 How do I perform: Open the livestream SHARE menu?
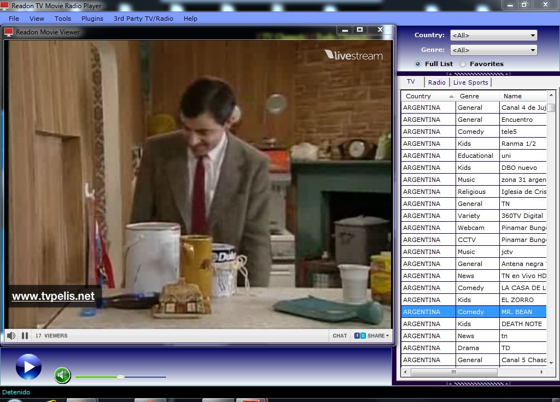[378, 336]
